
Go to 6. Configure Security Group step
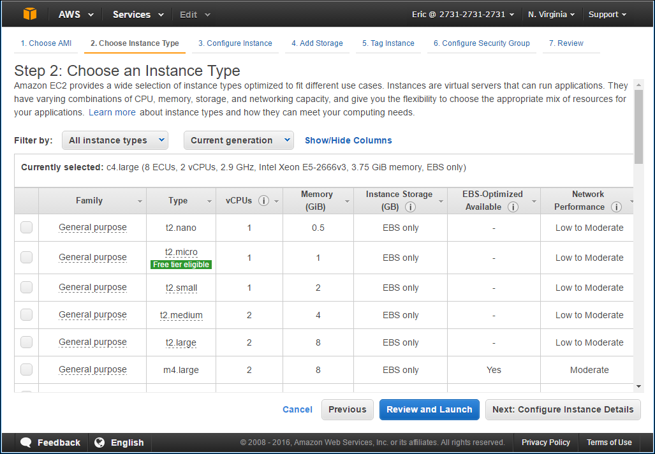tap(482, 43)
